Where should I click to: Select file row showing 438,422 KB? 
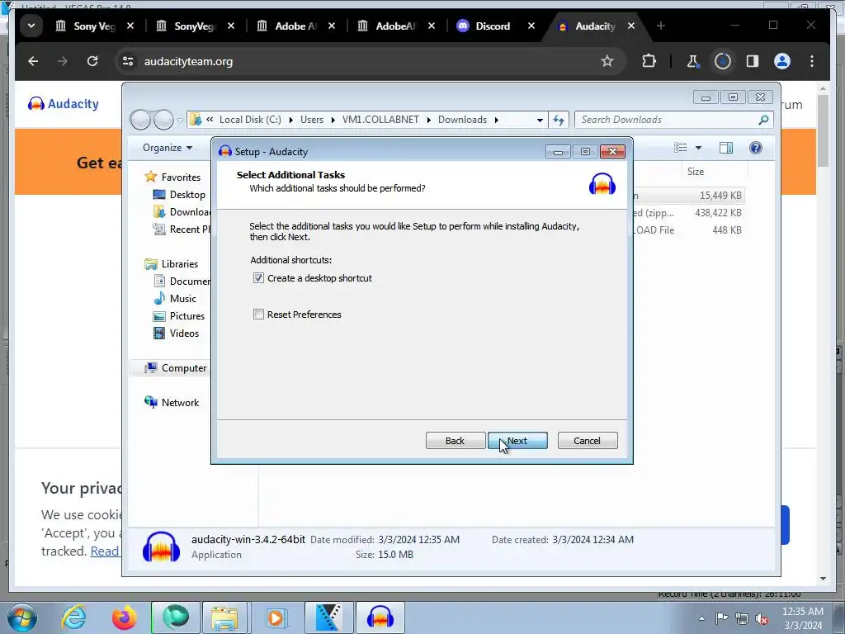coord(687,213)
